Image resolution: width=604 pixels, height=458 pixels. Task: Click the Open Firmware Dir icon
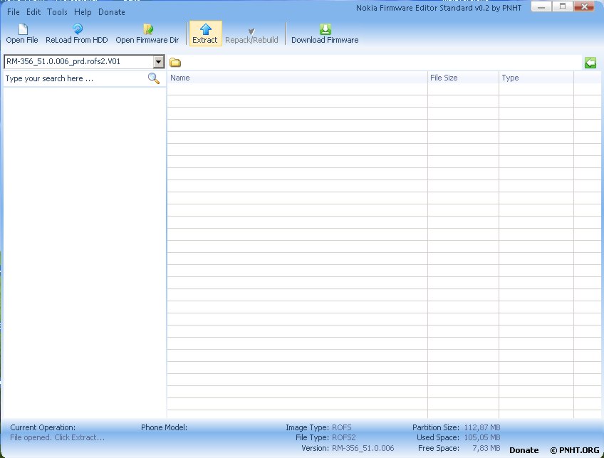148,29
